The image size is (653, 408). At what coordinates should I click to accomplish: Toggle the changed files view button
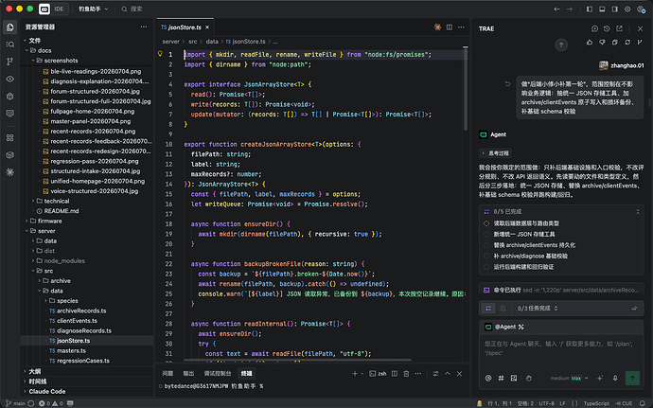(x=503, y=309)
